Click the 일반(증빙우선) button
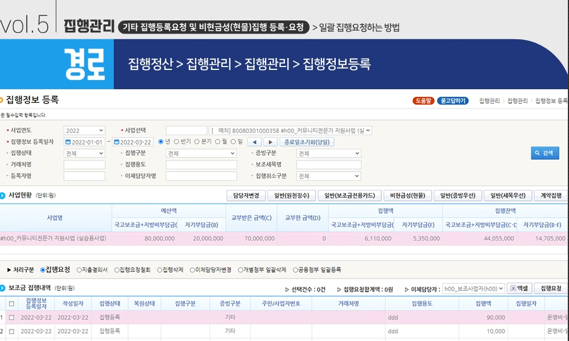569x341 pixels. tap(457, 196)
